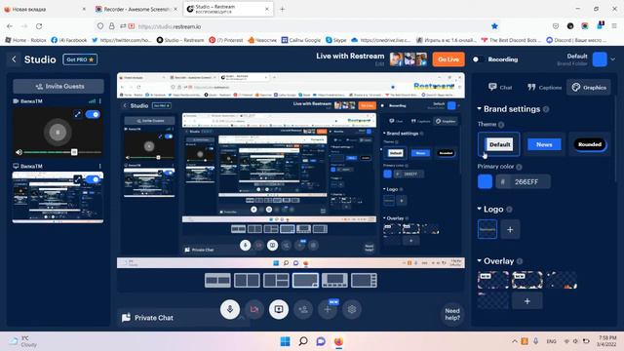Viewport: 624px width, 351px height.
Task: Toggle the webcam source on stream
Action: pyautogui.click(x=93, y=115)
